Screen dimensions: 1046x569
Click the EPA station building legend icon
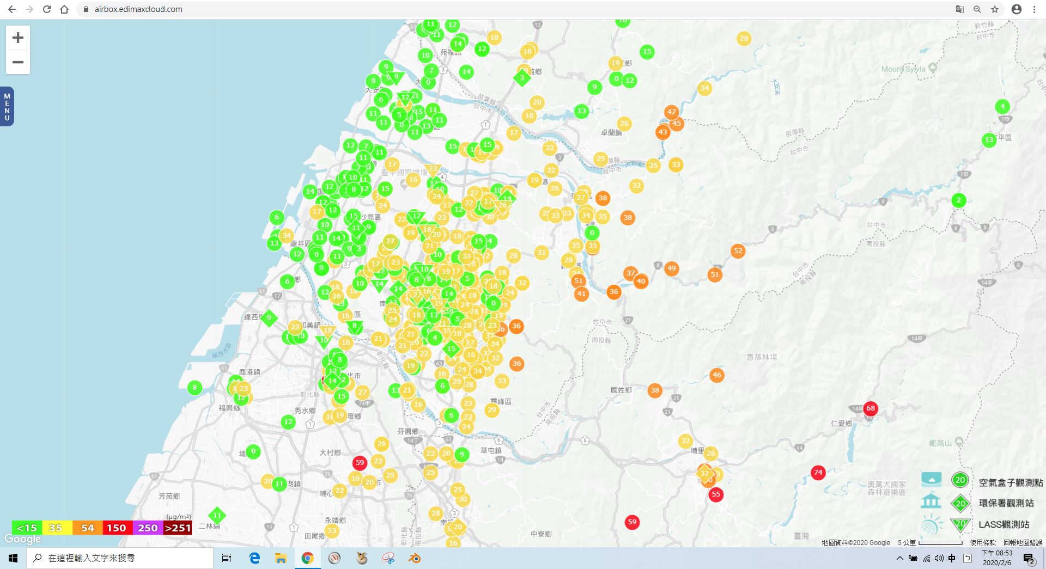point(932,501)
